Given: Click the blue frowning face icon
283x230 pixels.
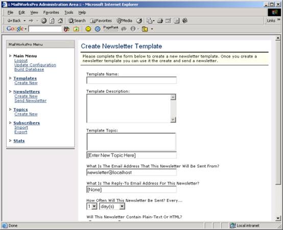Looking at the screenshot, I should [x=98, y=29].
